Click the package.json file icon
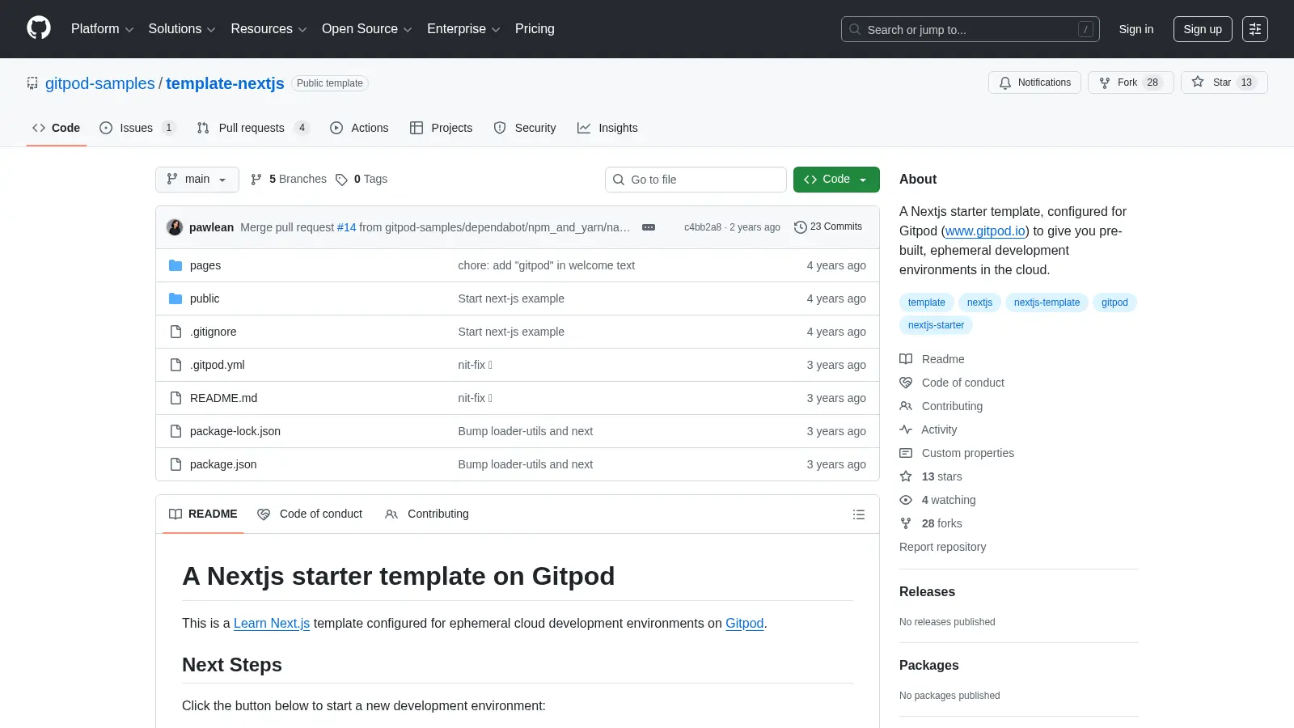This screenshot has height=728, width=1294. click(x=175, y=464)
